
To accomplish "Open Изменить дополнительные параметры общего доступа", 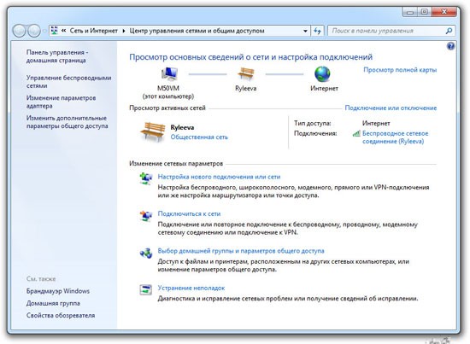I will tap(68, 122).
